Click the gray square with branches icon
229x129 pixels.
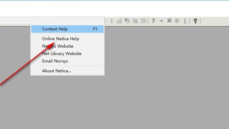coord(127,21)
